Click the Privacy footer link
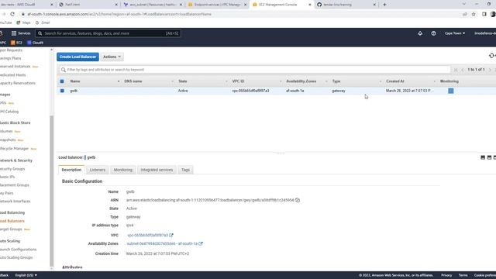This screenshot has width=496, height=279. [x=446, y=275]
